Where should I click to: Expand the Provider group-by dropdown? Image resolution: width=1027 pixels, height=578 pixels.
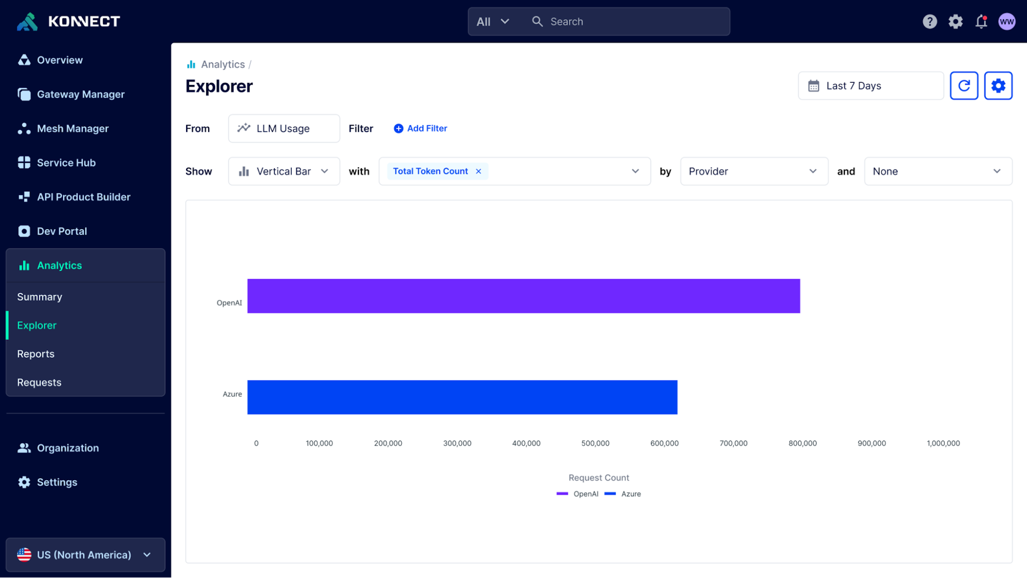click(x=754, y=171)
